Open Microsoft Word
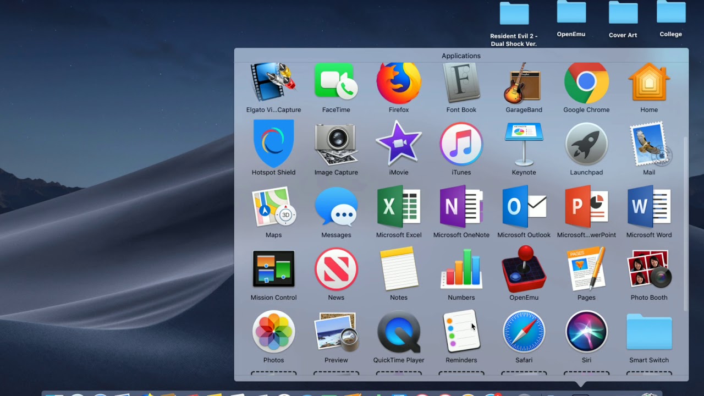 pos(649,207)
